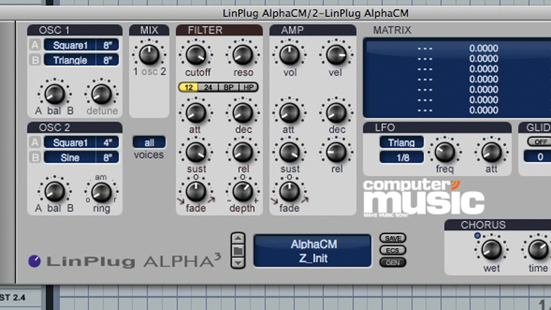Click the Filter reso knob
This screenshot has height=310, width=551.
click(243, 55)
